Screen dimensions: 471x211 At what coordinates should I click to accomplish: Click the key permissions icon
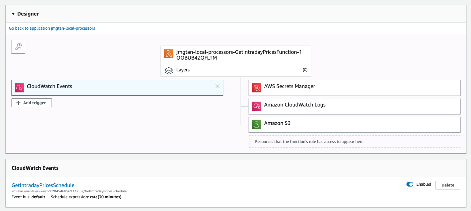click(18, 47)
